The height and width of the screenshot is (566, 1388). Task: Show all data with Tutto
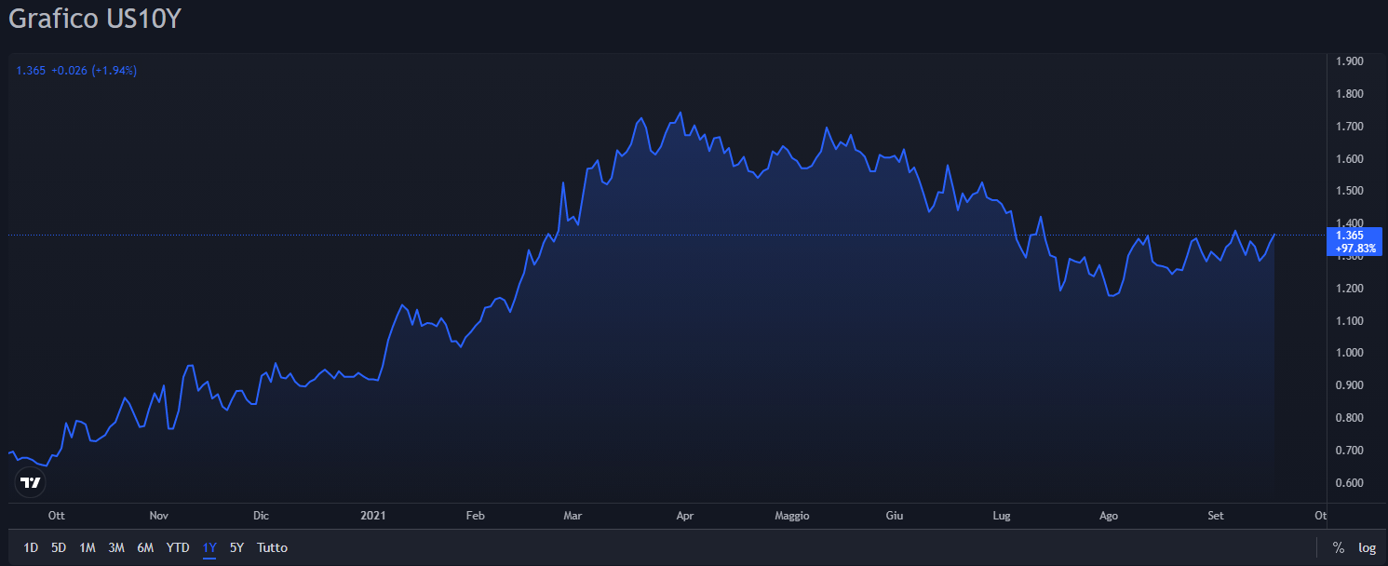click(x=272, y=547)
